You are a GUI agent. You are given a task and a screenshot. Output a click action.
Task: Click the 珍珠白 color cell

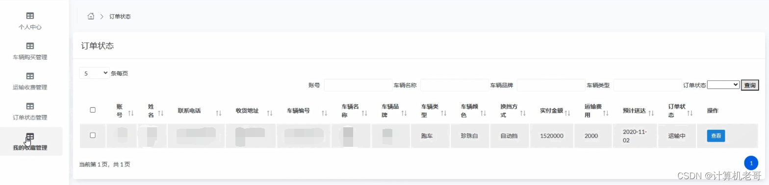(469, 136)
